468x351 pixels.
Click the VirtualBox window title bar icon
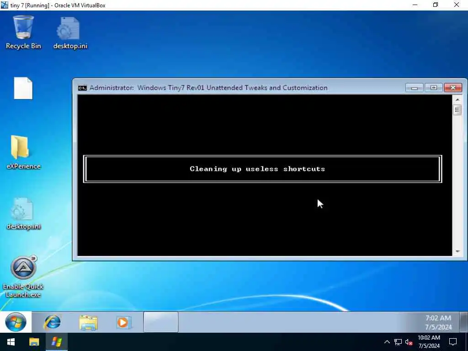pyautogui.click(x=5, y=5)
